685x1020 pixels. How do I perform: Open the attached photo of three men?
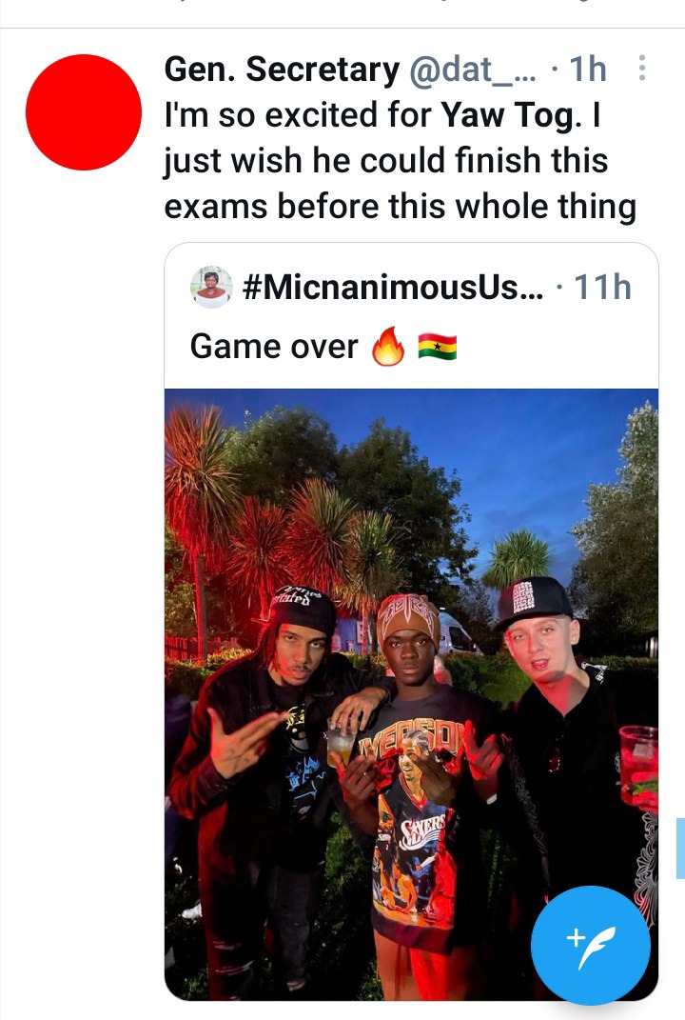pos(411,694)
